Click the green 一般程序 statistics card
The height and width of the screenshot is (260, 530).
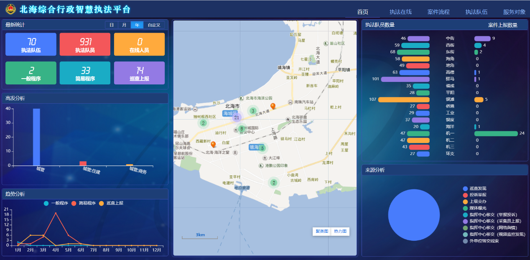[x=31, y=73]
